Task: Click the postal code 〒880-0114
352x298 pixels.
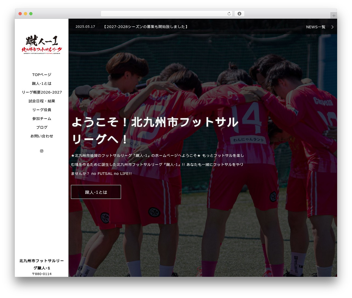Action: click(x=42, y=274)
